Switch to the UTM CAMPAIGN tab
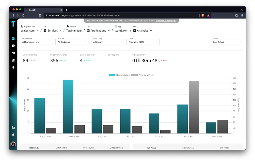Screen dimensions: 255x162 click(x=116, y=148)
